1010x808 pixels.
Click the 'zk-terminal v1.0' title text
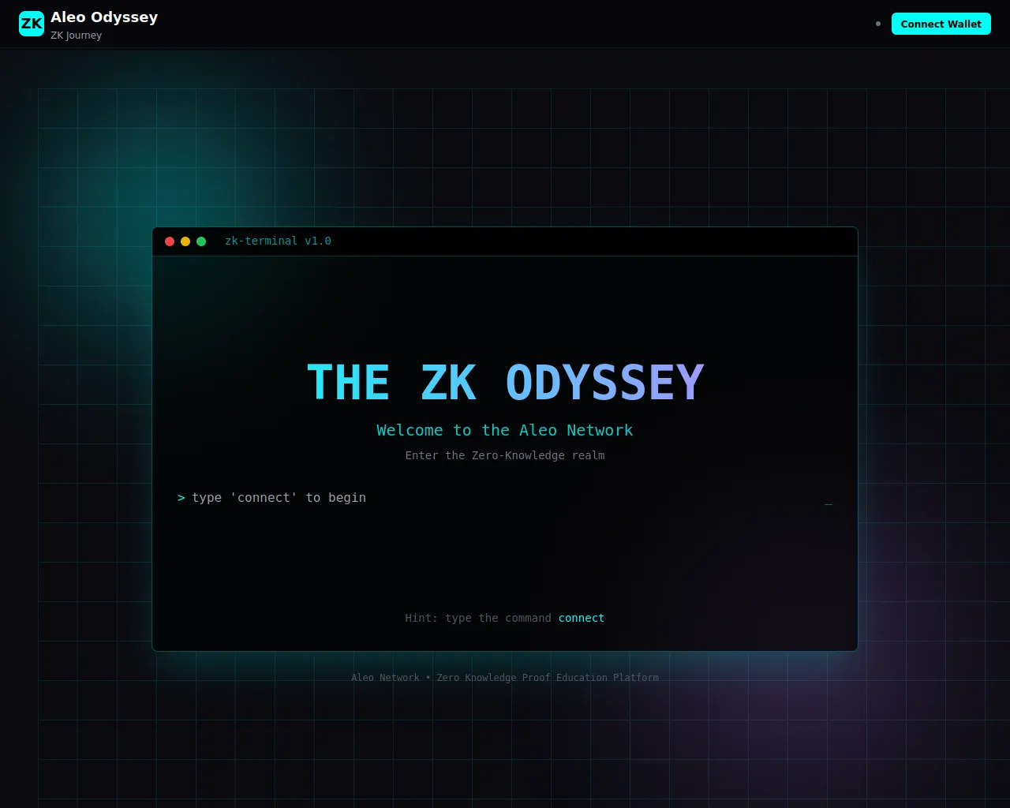point(278,241)
